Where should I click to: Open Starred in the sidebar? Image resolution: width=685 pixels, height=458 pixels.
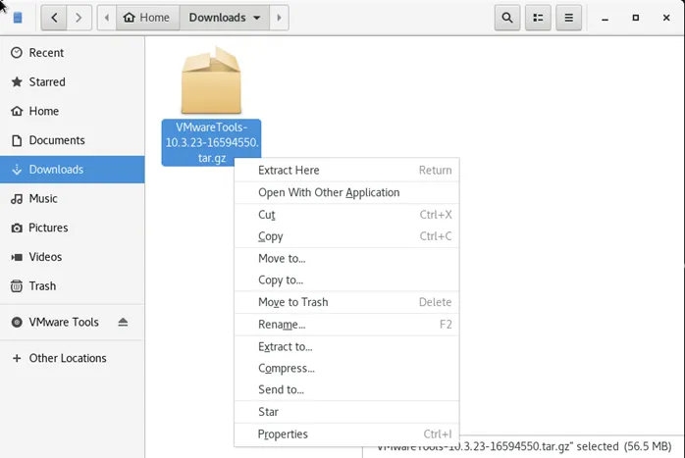click(x=72, y=82)
